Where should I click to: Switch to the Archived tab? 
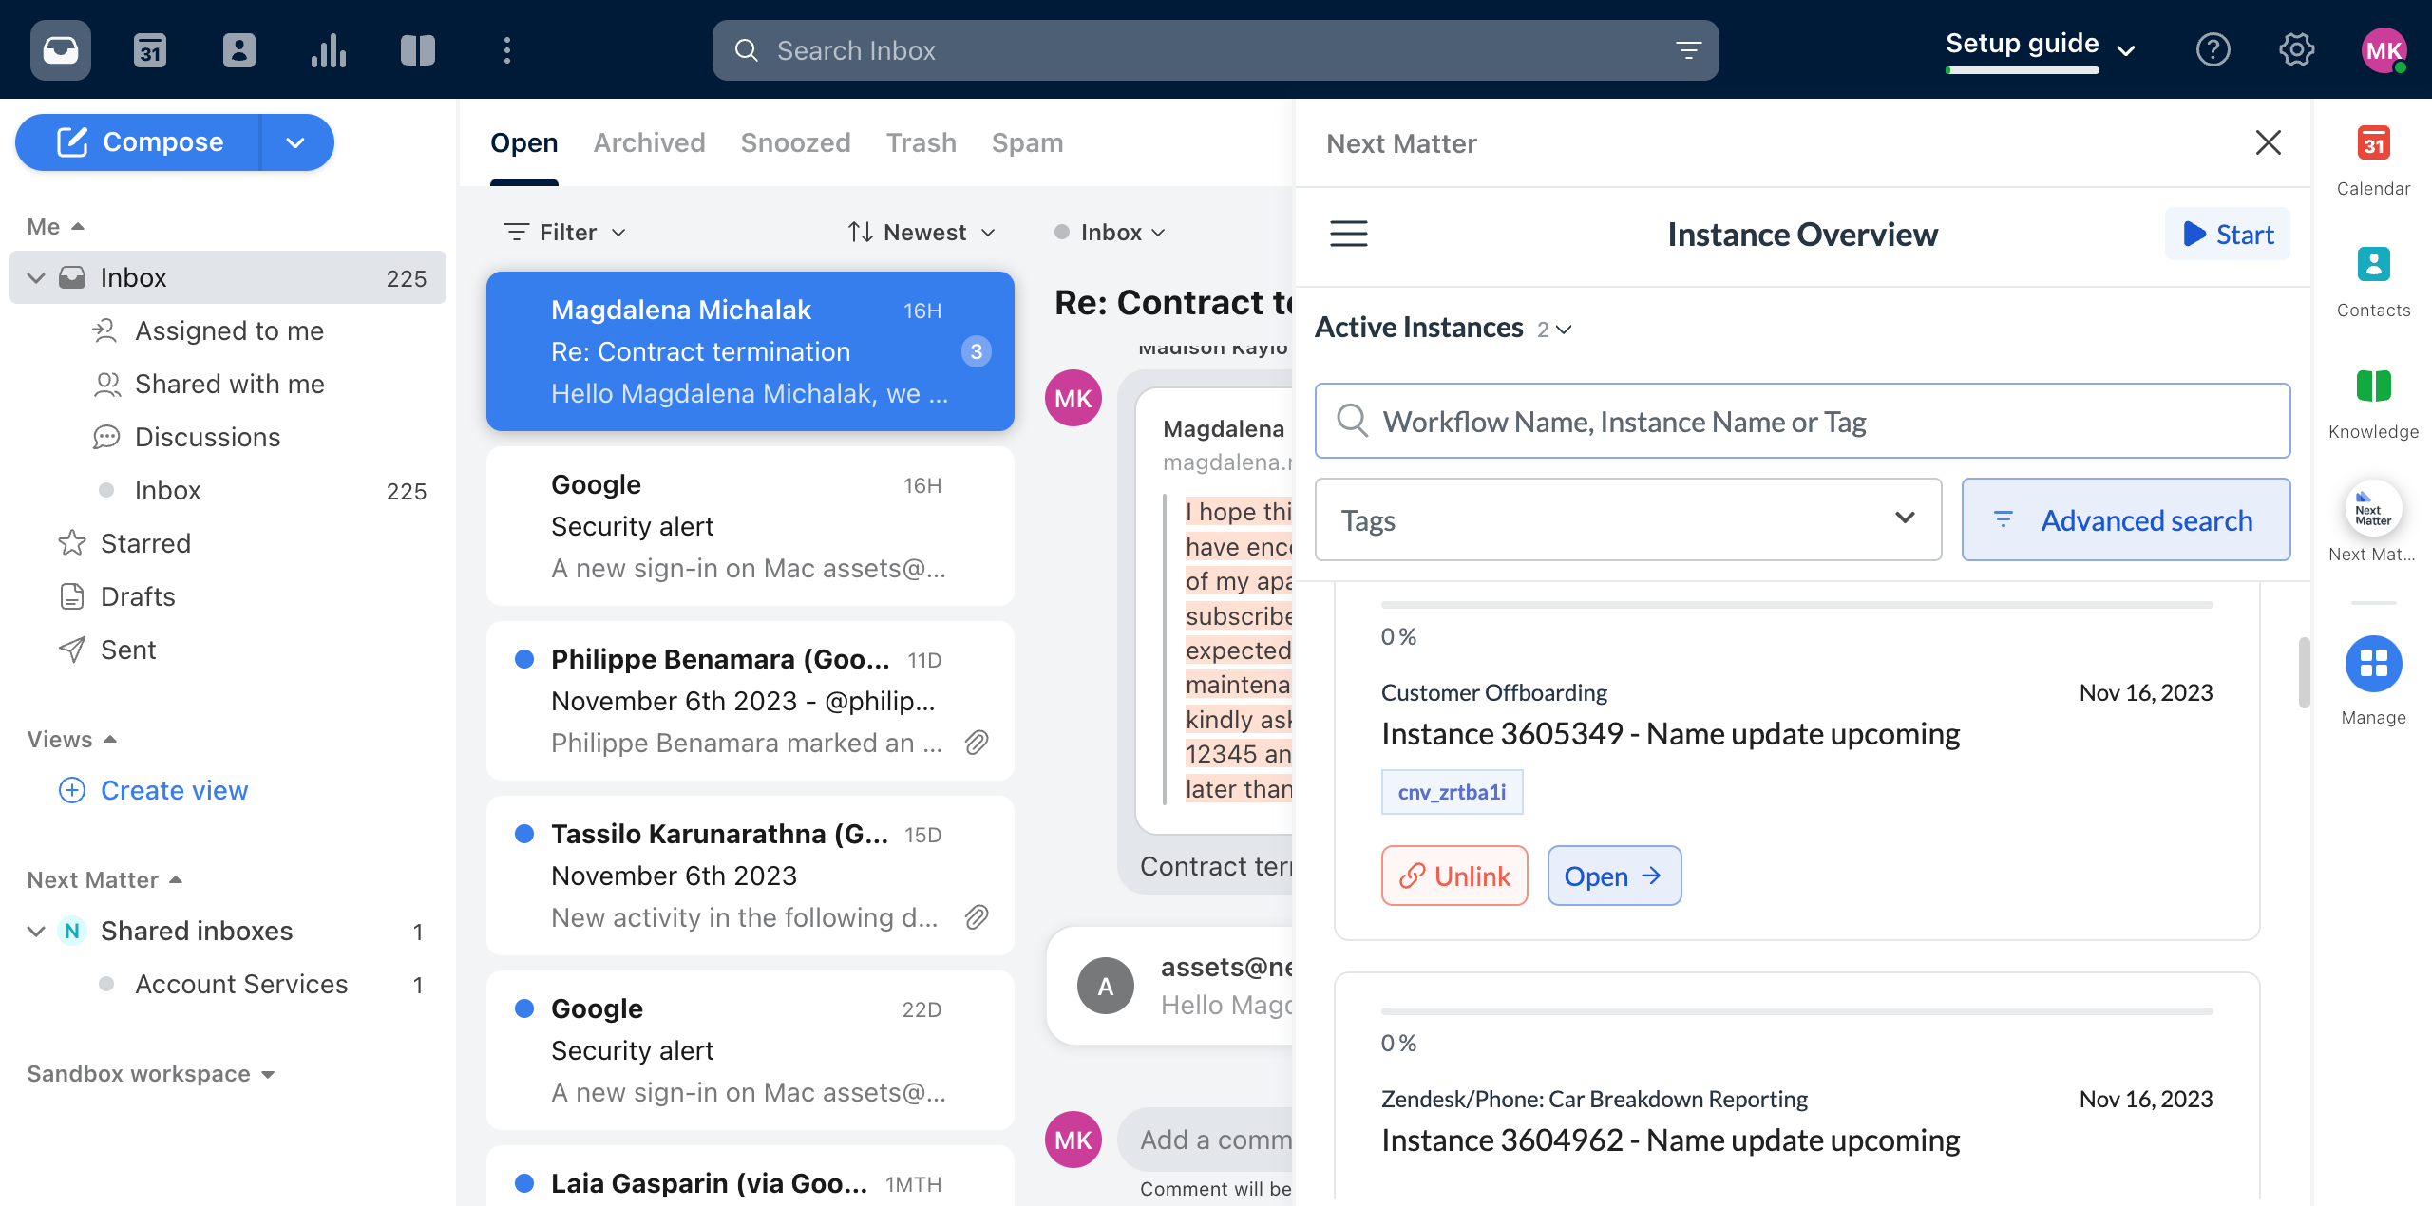click(x=650, y=142)
